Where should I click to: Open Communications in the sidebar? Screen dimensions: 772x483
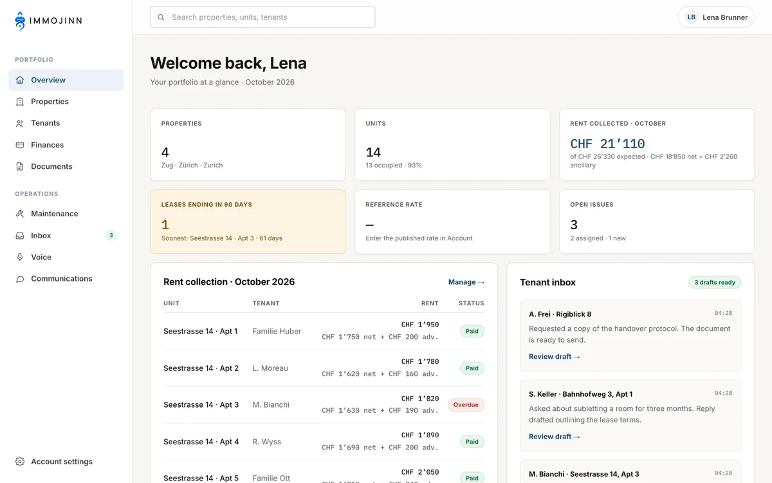click(x=66, y=279)
